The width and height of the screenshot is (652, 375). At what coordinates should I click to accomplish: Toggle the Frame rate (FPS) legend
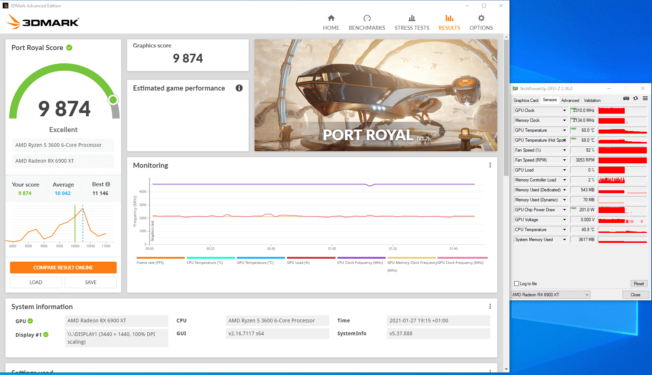[x=161, y=260]
